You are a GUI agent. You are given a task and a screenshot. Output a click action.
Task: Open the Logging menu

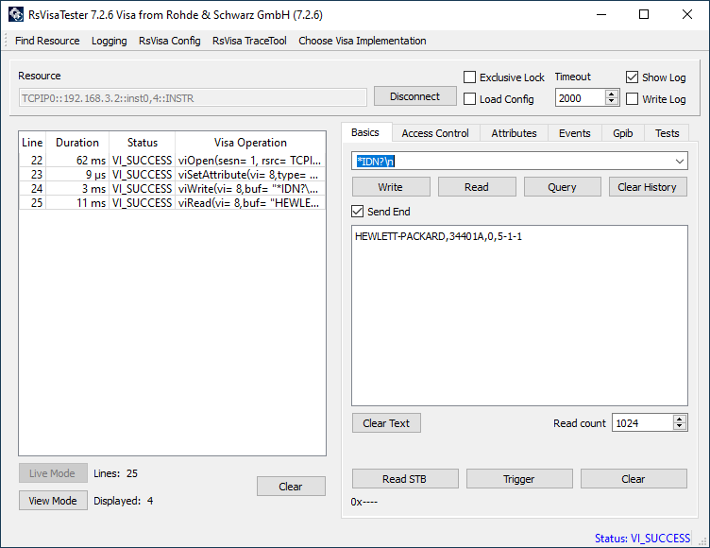[x=110, y=41]
